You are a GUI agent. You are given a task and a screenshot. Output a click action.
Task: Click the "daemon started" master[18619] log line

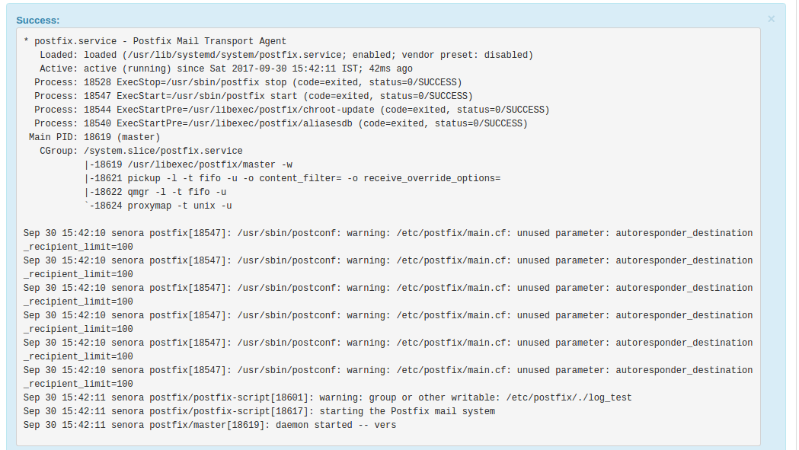point(209,426)
